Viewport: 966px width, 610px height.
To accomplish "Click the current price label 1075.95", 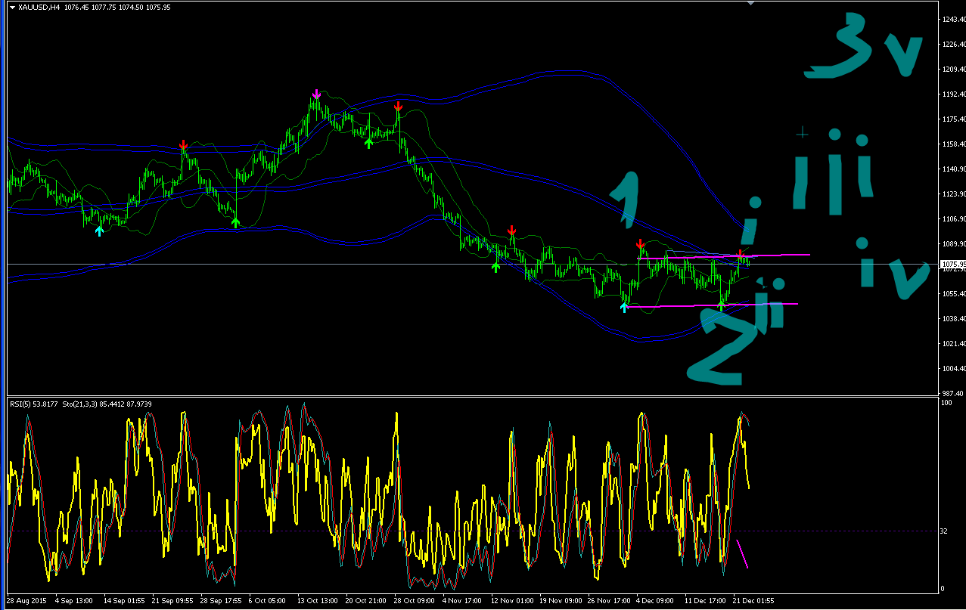I will pos(951,264).
